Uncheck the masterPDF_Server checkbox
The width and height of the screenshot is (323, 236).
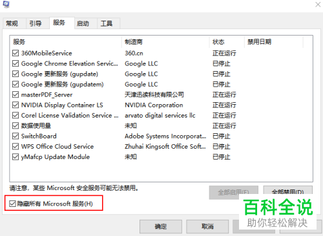16,94
